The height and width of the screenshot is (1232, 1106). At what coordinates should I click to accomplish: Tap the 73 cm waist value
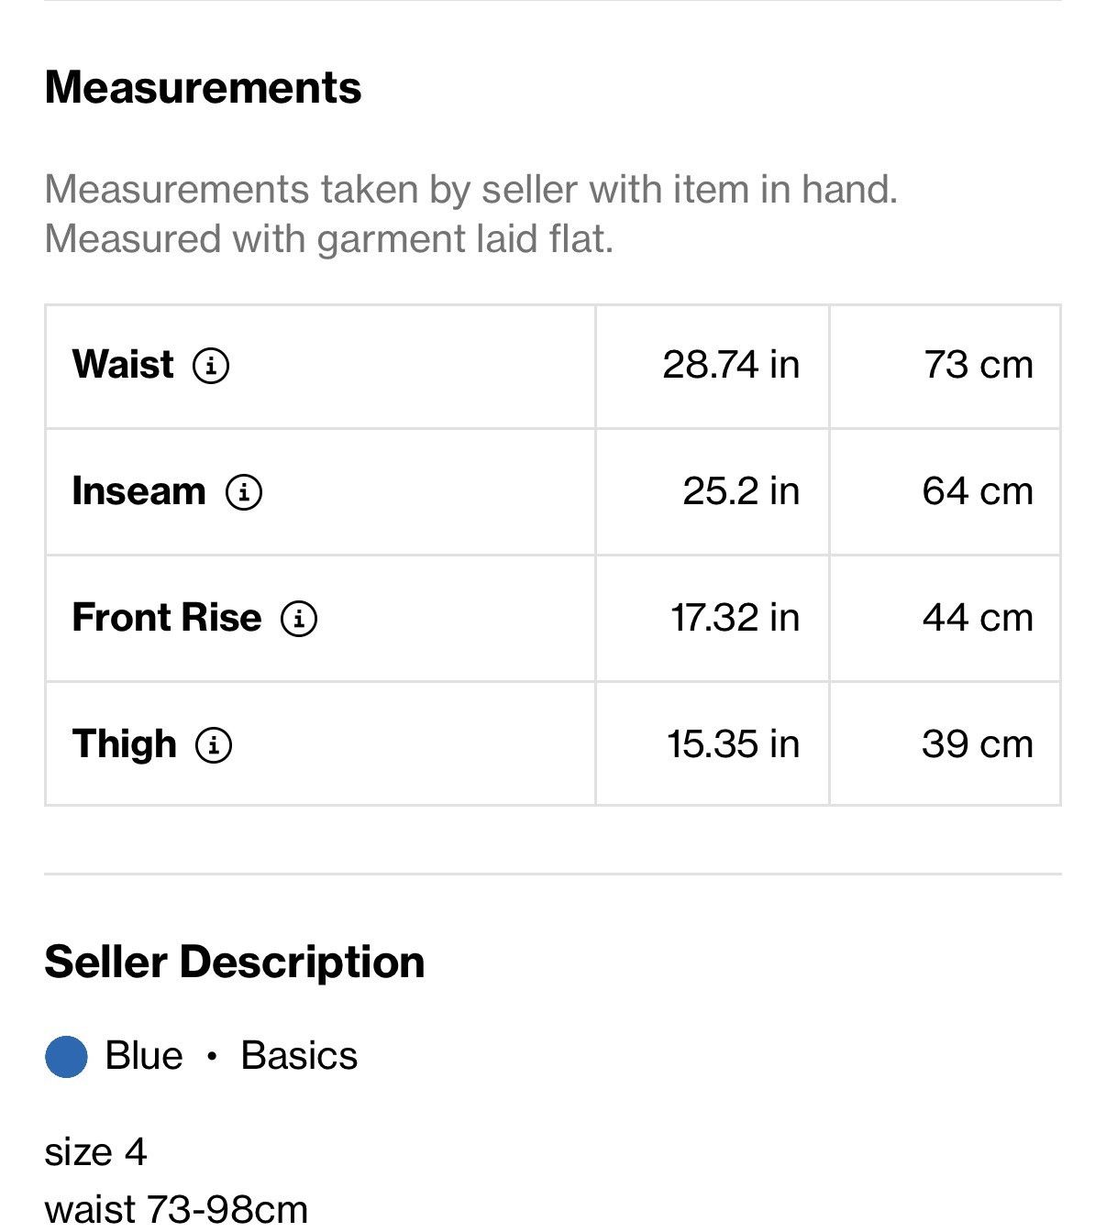coord(979,365)
